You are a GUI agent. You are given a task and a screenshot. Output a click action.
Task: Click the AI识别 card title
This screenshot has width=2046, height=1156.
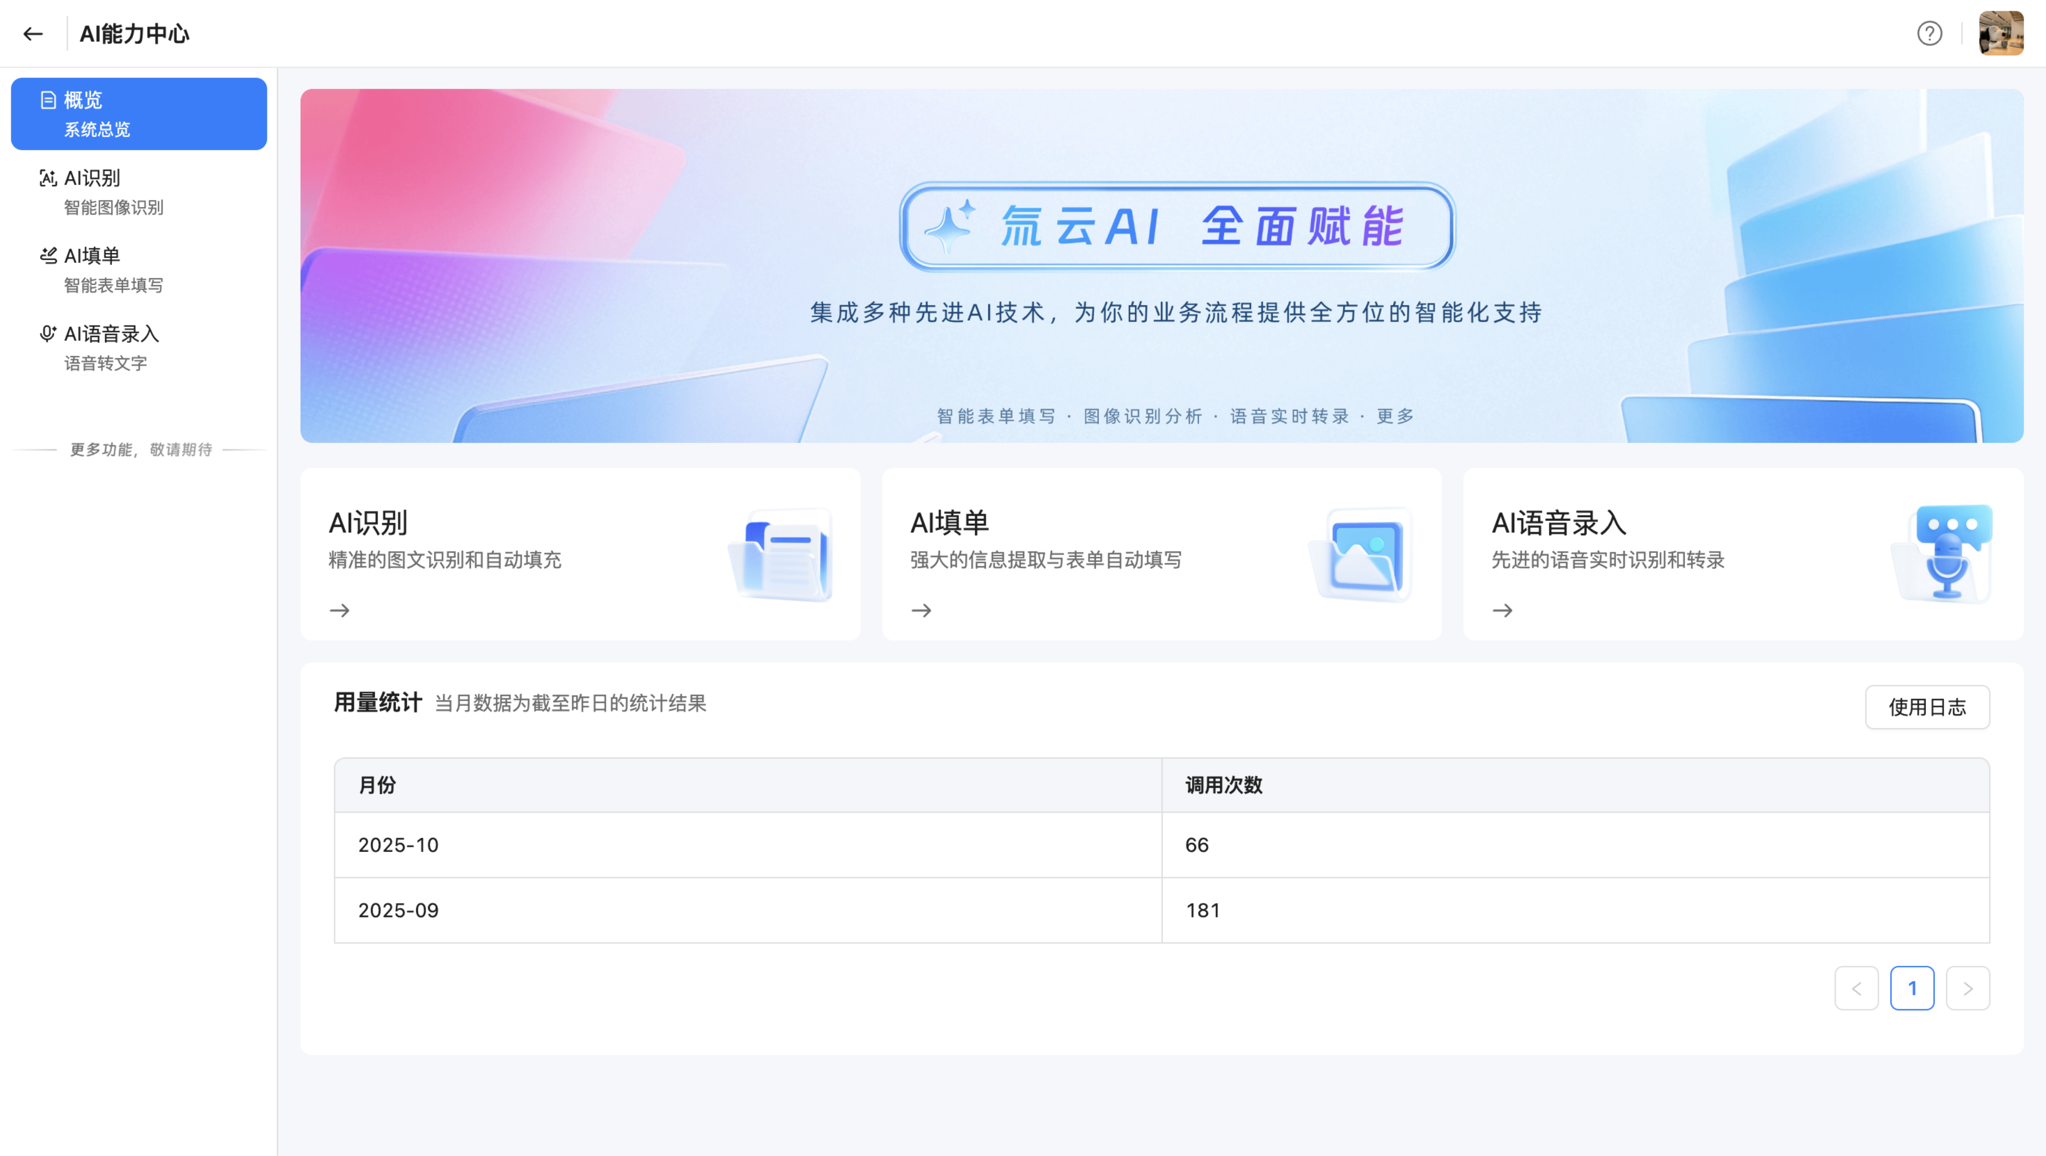pos(368,523)
